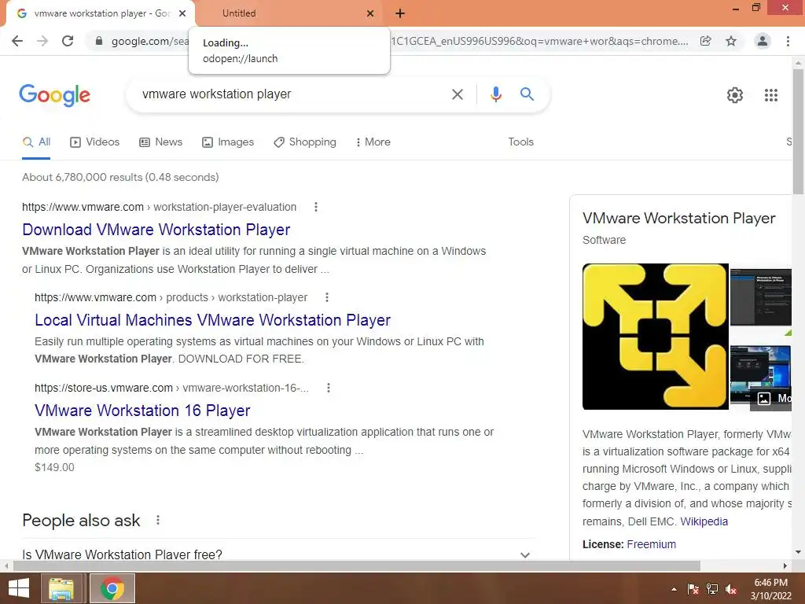Switch to the Images tab
Viewport: 805px width, 604px height.
(228, 142)
